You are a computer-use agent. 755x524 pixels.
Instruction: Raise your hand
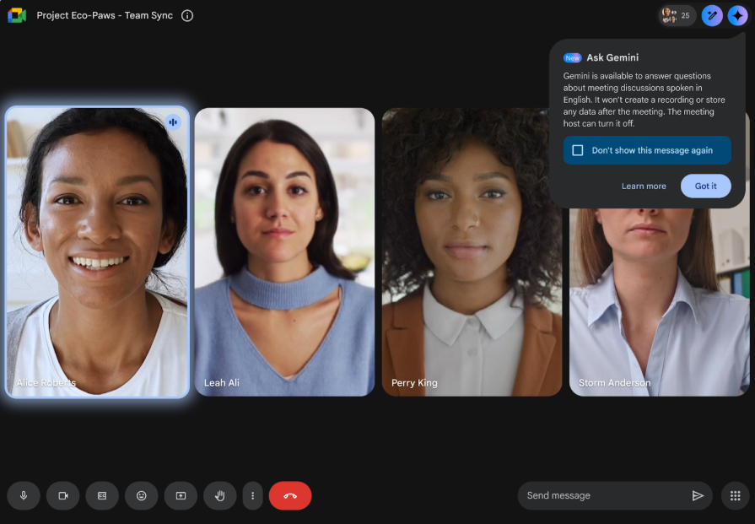(x=219, y=495)
